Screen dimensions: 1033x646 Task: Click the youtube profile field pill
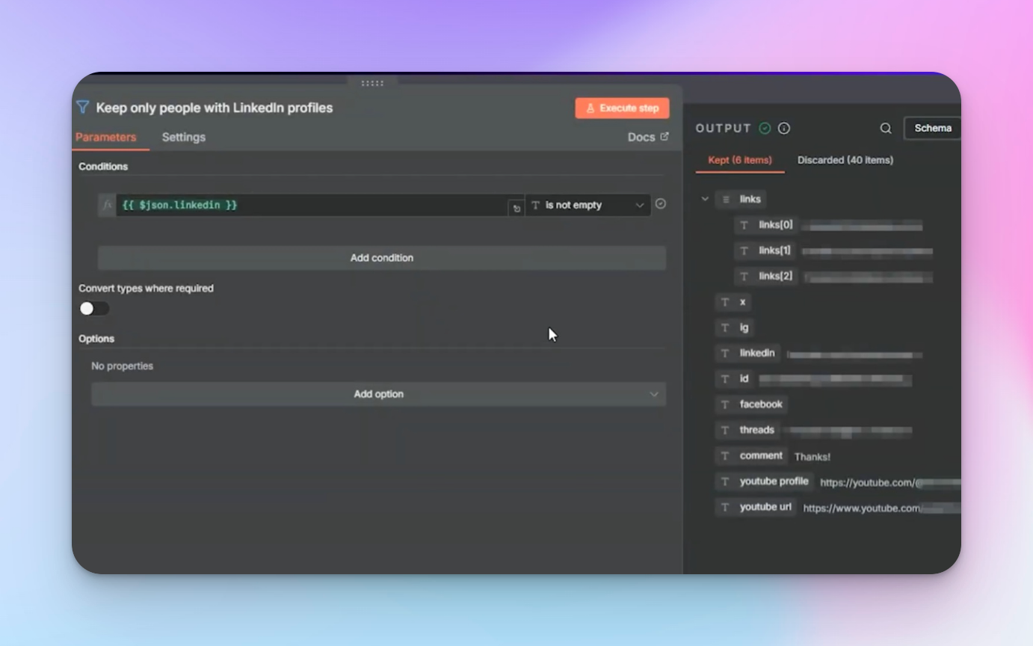coord(764,482)
